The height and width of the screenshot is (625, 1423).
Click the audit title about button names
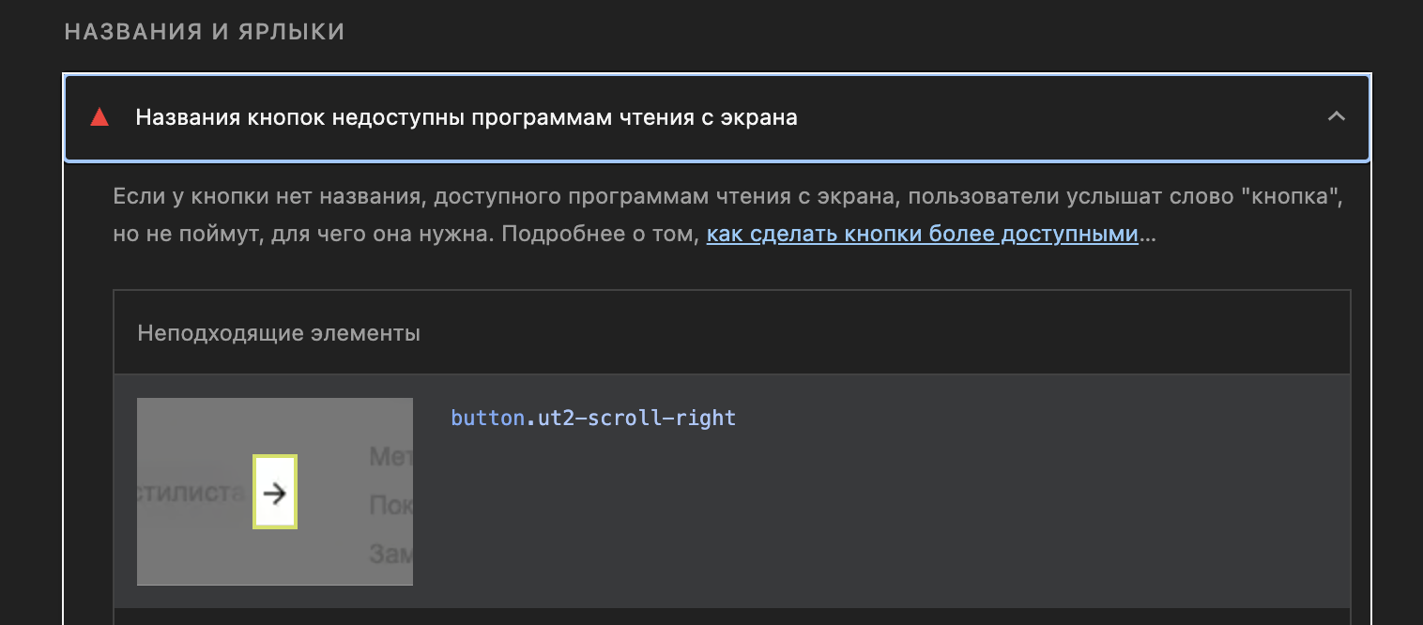466,118
